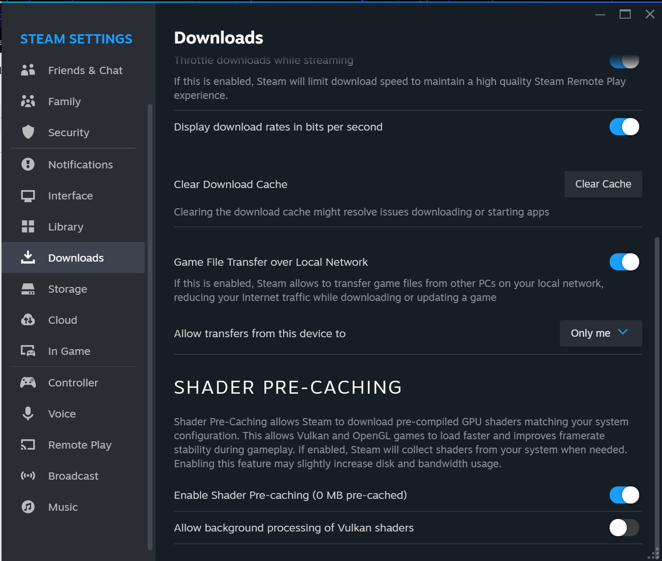
Task: Enable background processing of Vulkan shaders
Action: click(x=624, y=528)
